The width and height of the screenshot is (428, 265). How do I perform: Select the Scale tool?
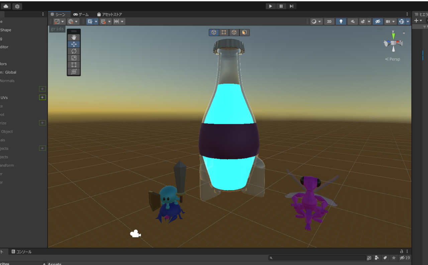click(74, 58)
